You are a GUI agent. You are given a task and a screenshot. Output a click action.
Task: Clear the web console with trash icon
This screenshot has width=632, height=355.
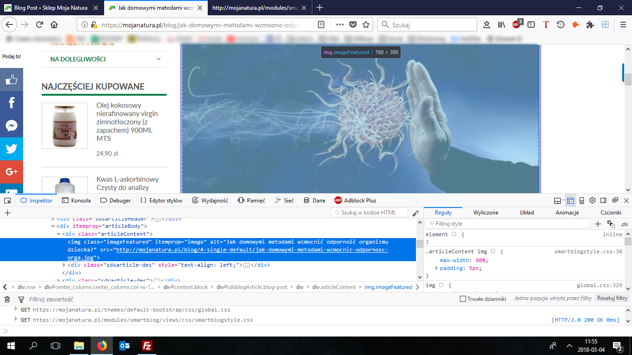pos(7,299)
